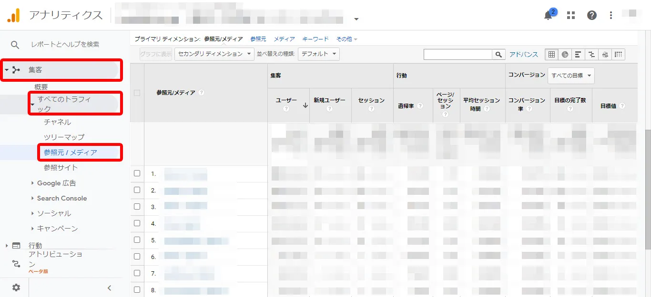651x297 pixels.
Task: Open the Google apps grid
Action: pos(570,15)
